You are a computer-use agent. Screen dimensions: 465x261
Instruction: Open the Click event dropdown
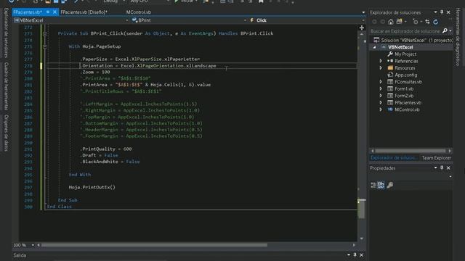point(363,20)
